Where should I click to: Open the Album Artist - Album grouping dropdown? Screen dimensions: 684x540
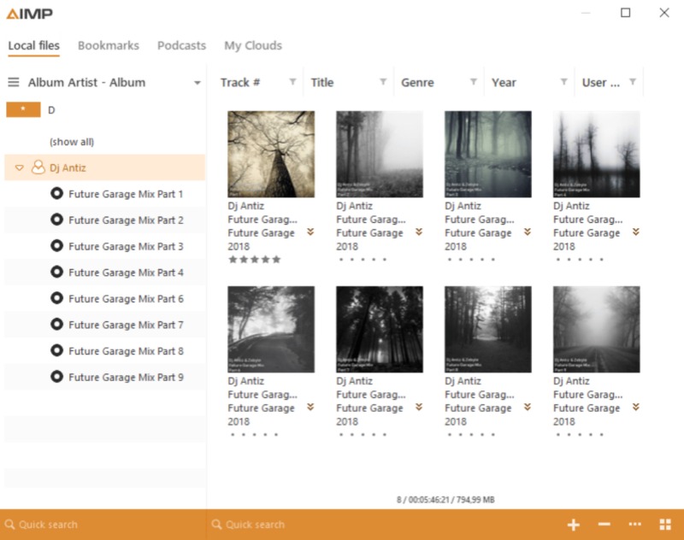point(195,82)
